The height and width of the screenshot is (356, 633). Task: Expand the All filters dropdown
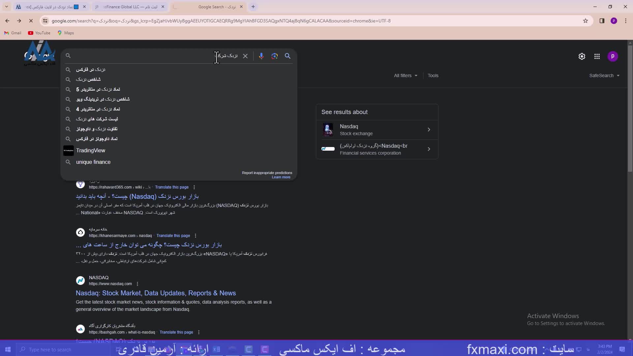(406, 75)
